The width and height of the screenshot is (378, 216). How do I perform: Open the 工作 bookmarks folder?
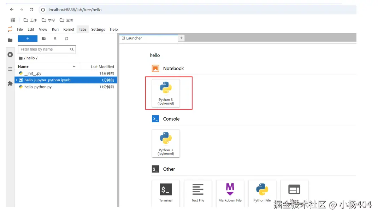pyautogui.click(x=30, y=20)
